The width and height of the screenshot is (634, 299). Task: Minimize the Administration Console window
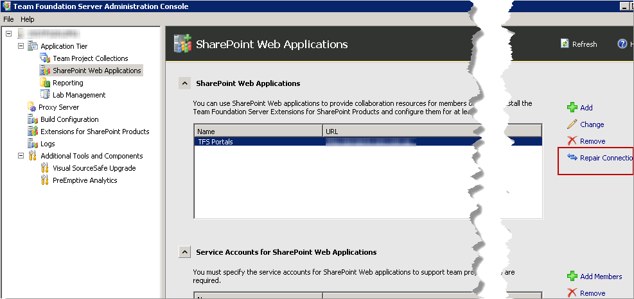[x=624, y=6]
